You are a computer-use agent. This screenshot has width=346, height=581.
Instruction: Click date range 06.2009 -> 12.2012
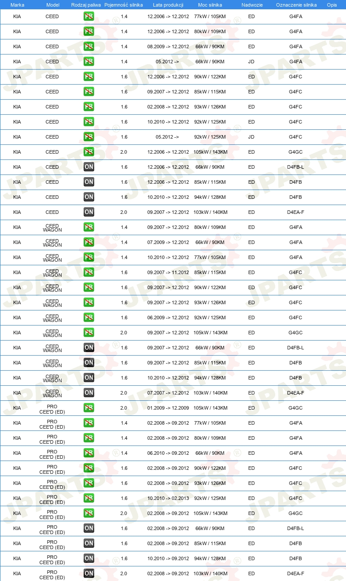click(168, 318)
